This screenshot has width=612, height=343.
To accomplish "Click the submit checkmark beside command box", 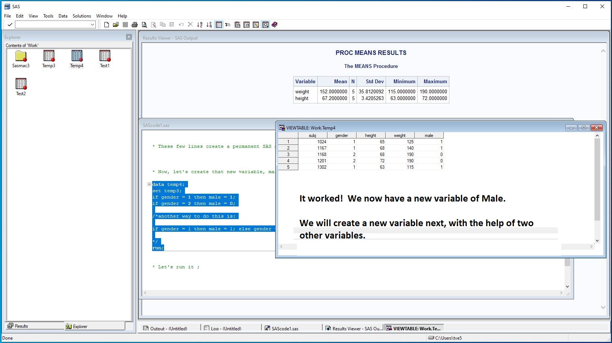I will (10, 25).
